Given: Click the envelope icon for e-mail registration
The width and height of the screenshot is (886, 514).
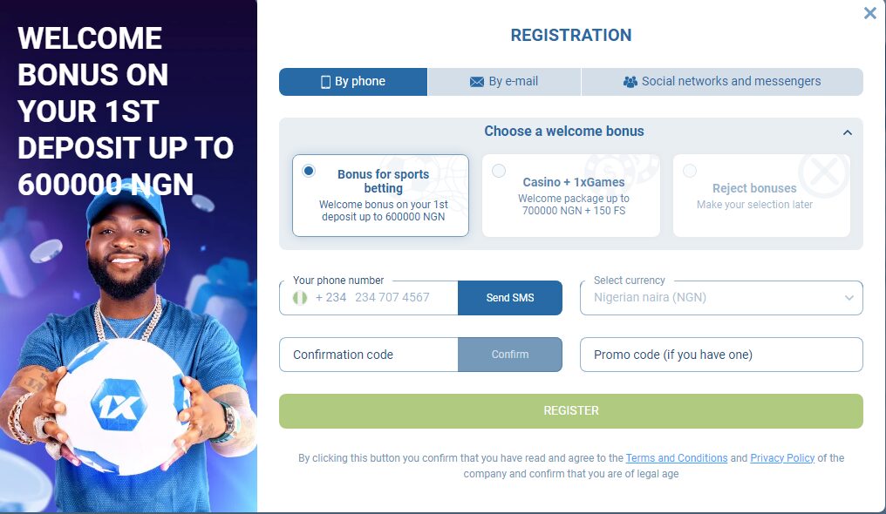Looking at the screenshot, I should [x=477, y=82].
